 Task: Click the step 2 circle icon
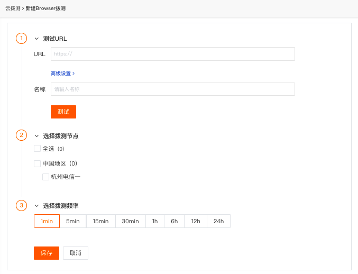[x=22, y=135]
